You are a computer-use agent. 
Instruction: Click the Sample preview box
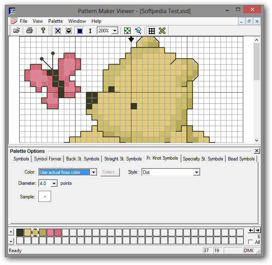[x=45, y=196]
